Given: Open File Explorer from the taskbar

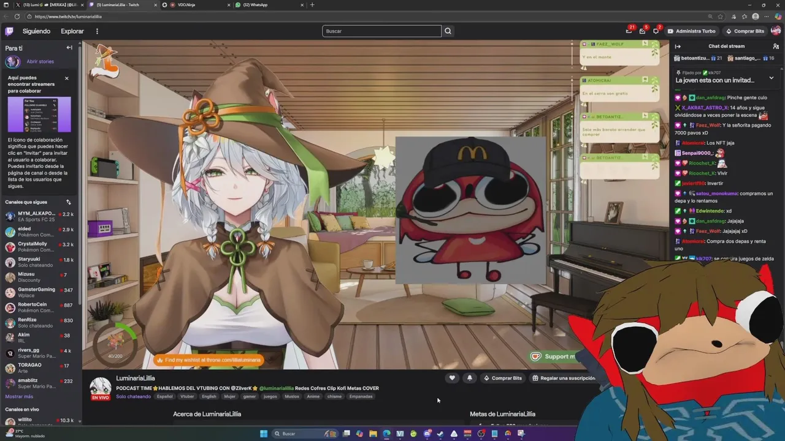Looking at the screenshot, I should click(373, 434).
